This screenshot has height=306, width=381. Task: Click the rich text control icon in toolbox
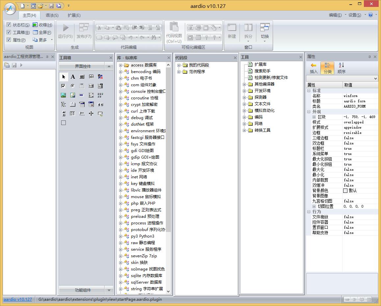coord(100,77)
